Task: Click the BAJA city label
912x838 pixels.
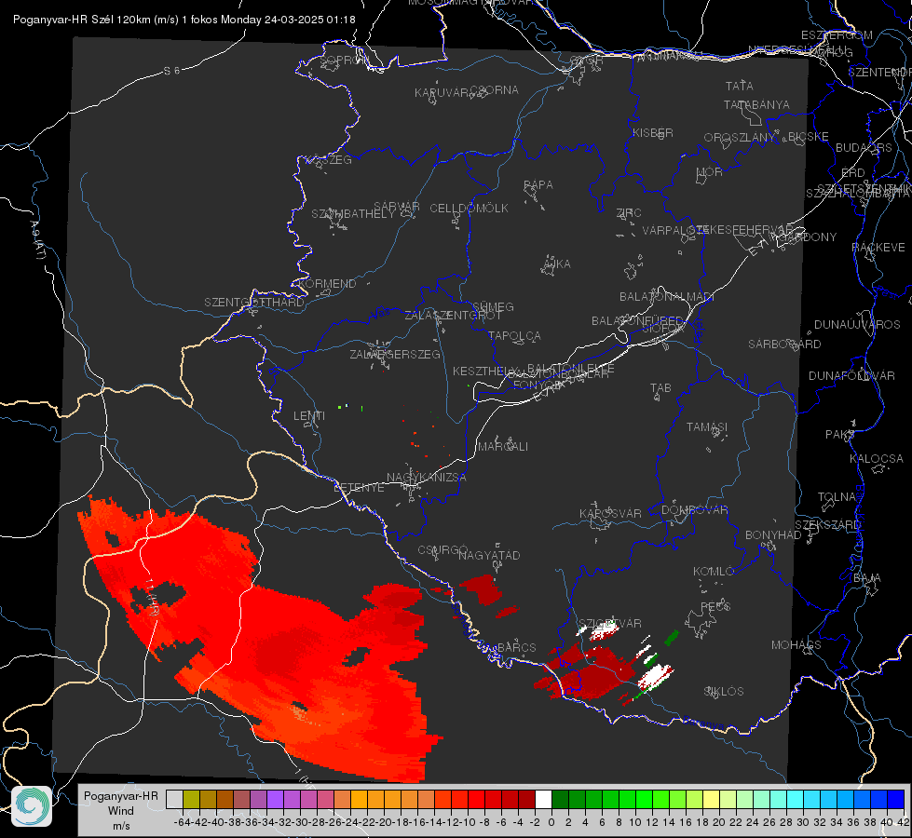Action: [x=867, y=577]
